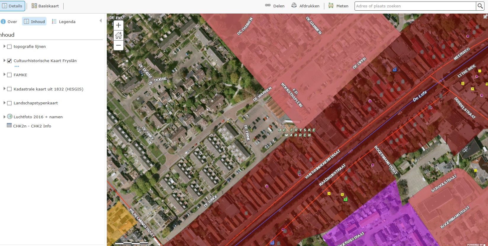This screenshot has width=488, height=246.
Task: Click yellow square marker near Lytse Side
Action: click(479, 71)
